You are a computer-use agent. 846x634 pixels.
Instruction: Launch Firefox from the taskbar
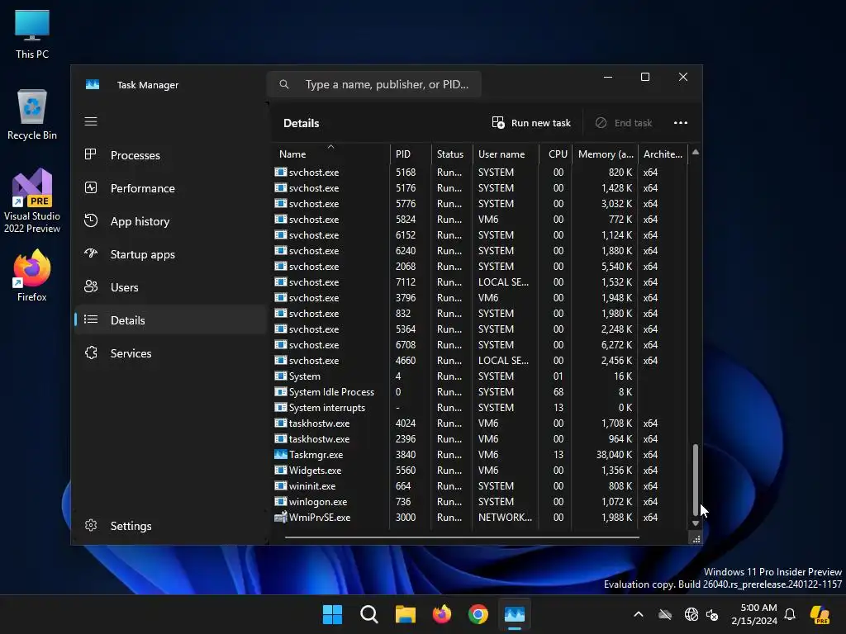tap(442, 614)
